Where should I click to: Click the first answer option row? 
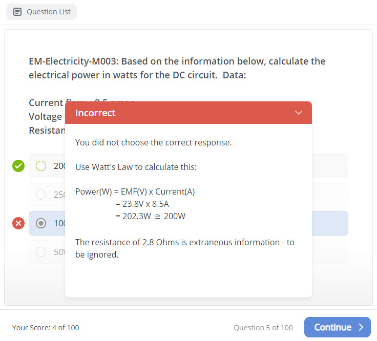(x=188, y=166)
